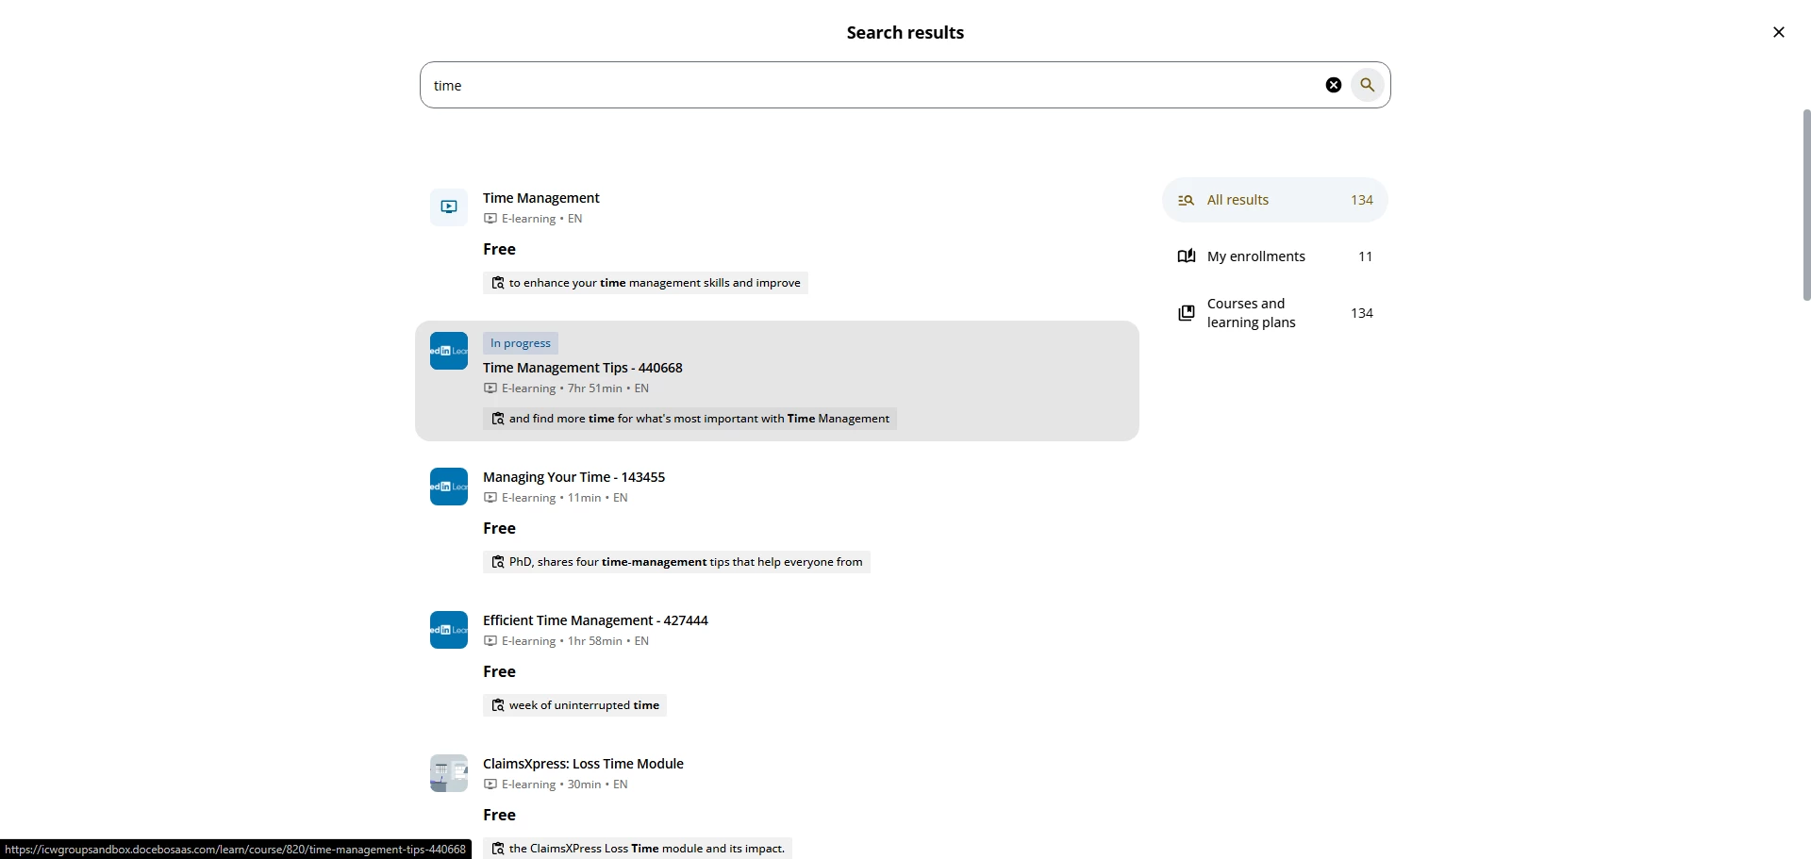
Task: Open Time Management Tips - 440668
Action: [x=583, y=368]
